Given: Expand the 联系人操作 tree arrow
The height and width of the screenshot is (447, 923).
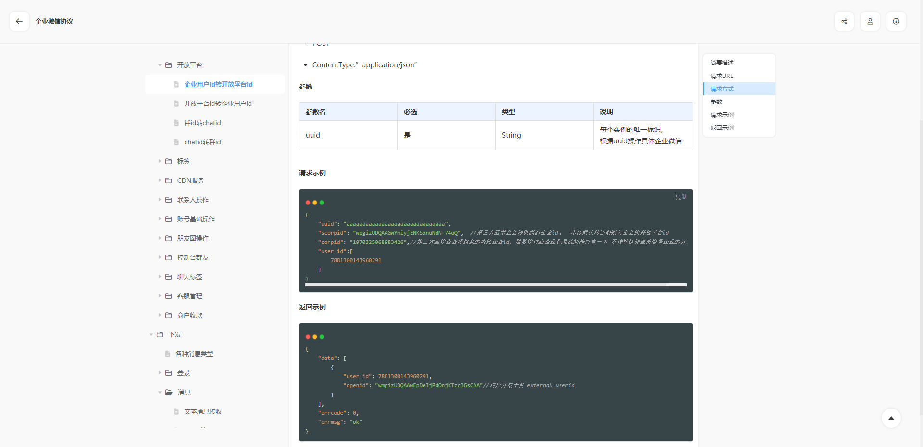Looking at the screenshot, I should 160,200.
